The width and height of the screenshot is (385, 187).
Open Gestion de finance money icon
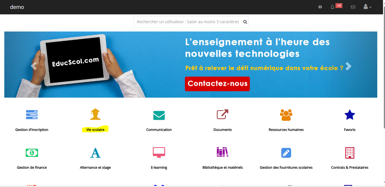pos(32,153)
